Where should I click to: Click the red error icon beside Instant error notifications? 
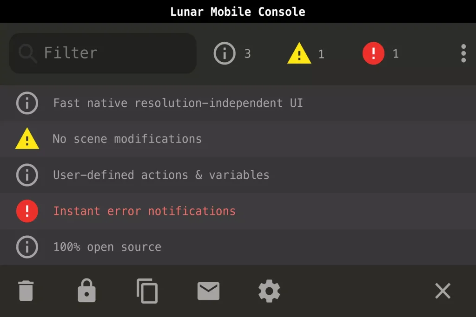pos(27,211)
